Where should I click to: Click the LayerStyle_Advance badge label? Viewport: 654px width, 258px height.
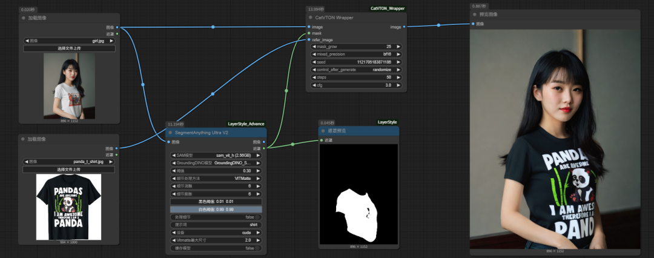[246, 124]
